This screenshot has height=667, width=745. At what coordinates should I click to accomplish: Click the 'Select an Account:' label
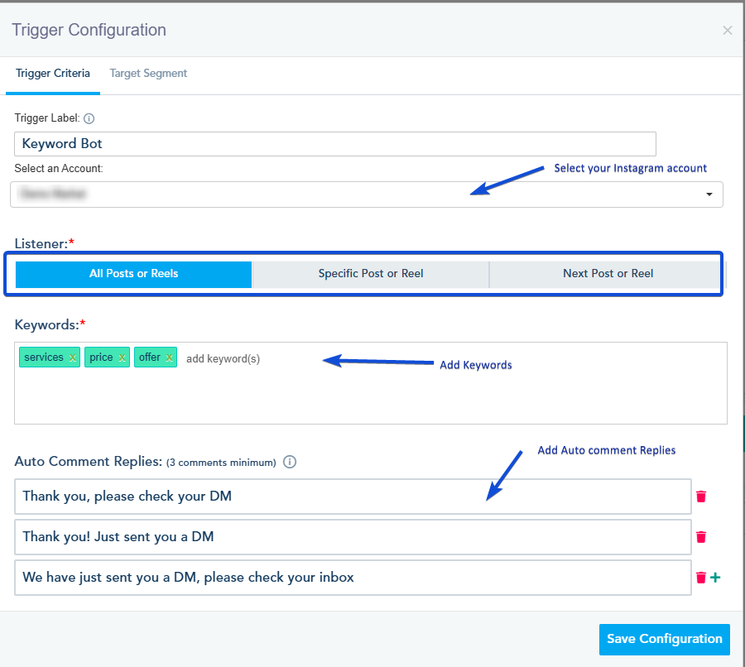pos(59,169)
